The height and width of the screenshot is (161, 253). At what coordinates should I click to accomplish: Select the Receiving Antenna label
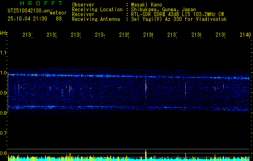[x=96, y=19]
